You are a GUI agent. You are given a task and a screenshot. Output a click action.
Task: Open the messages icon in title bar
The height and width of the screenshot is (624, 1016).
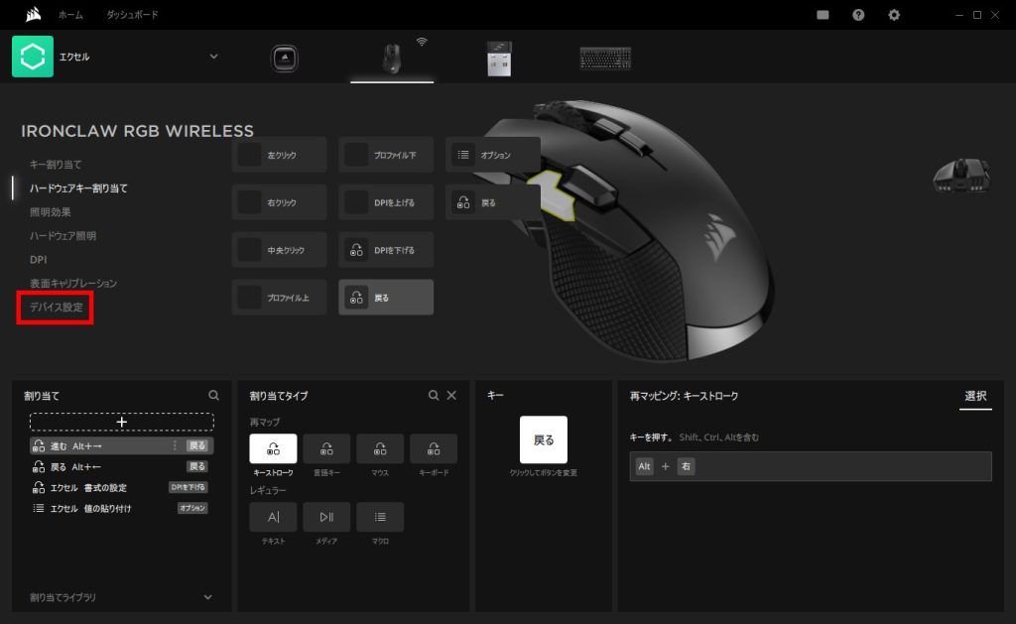tap(823, 15)
